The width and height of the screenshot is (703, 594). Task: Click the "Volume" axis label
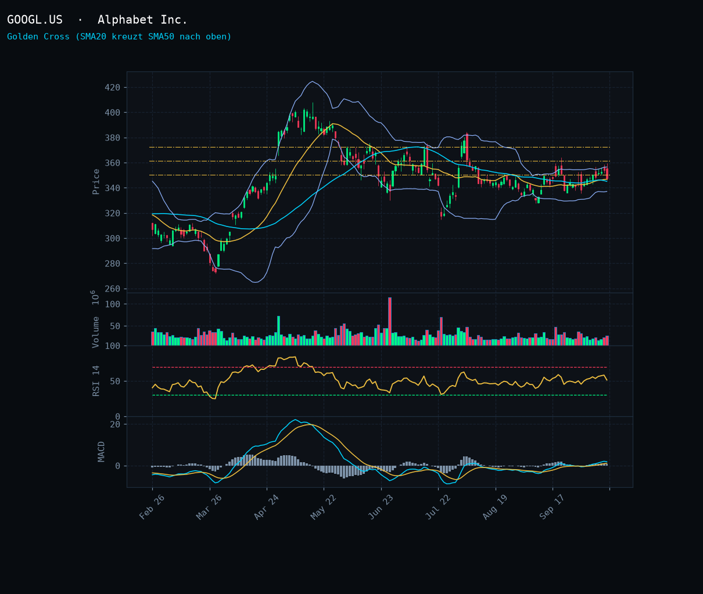tap(96, 332)
